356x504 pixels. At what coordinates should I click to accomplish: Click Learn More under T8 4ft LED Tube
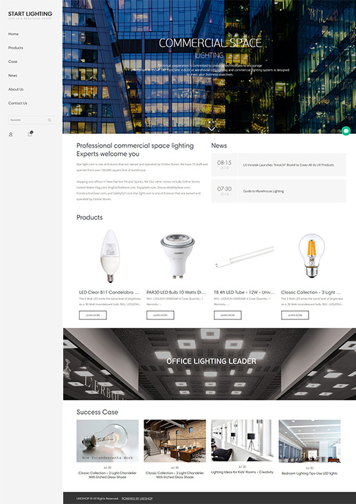[x=227, y=315]
